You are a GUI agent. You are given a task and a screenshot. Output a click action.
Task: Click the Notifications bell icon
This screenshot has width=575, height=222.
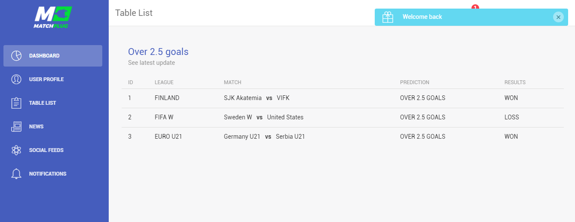[16, 174]
